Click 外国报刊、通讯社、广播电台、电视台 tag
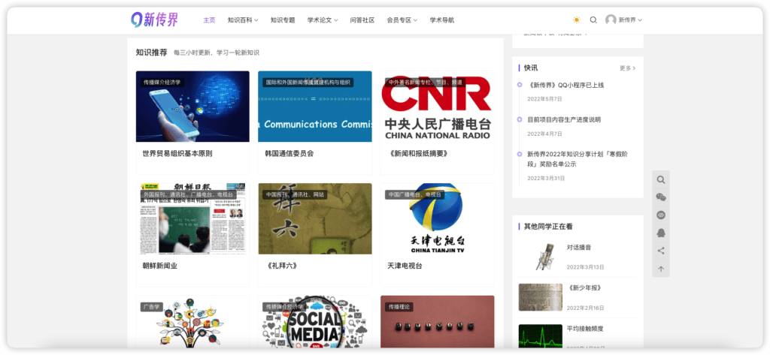Screen dimensions: 770x355 click(x=189, y=194)
